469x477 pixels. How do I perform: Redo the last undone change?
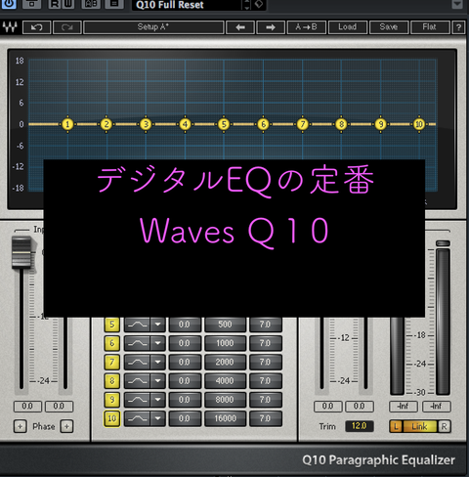[x=66, y=27]
